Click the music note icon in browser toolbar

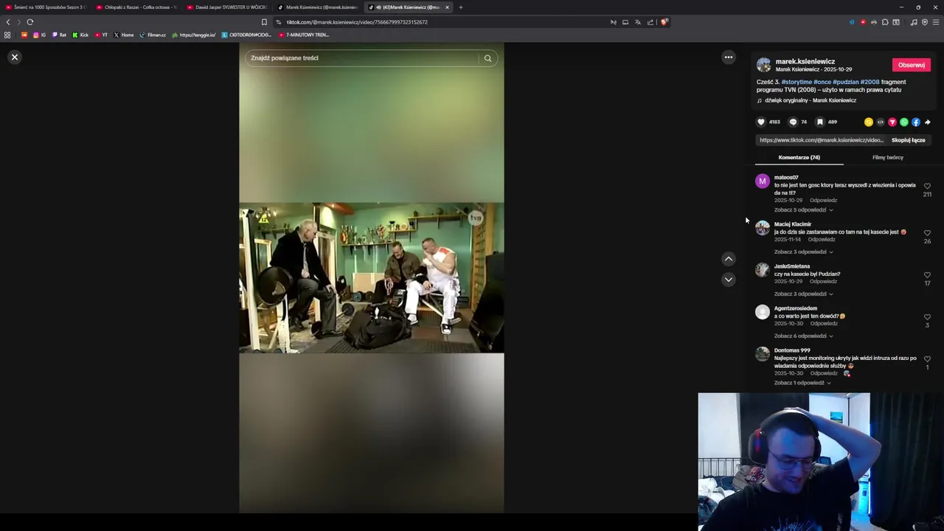click(x=914, y=22)
